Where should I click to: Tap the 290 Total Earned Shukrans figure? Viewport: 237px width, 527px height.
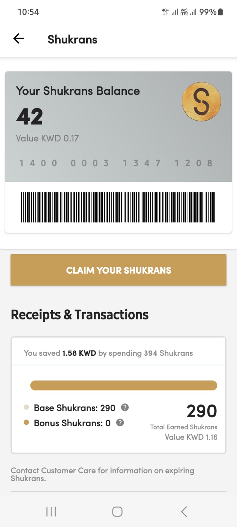(x=201, y=411)
